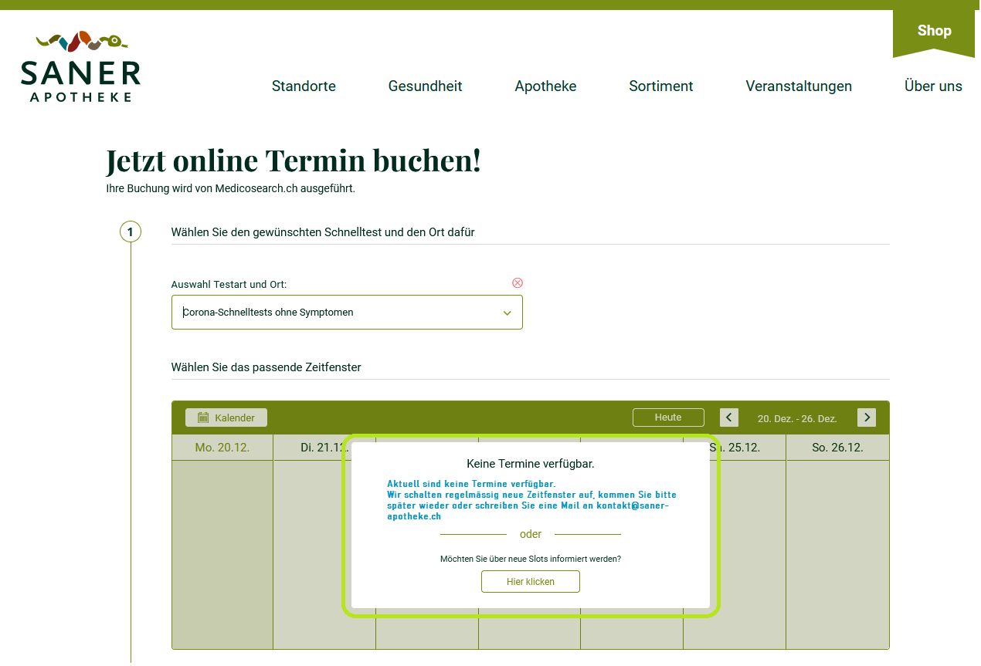Click Wählen Sie das passende Zeitfenster heading
The height and width of the screenshot is (666, 981).
point(266,367)
